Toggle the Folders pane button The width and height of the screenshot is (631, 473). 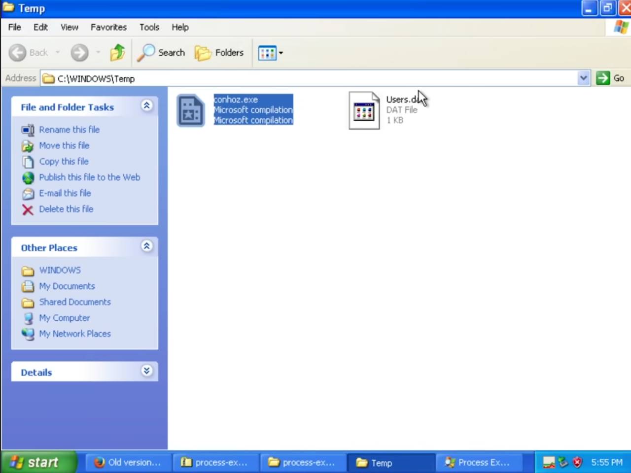coord(219,53)
